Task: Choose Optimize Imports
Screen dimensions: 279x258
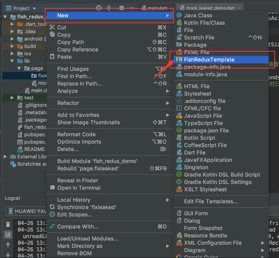Action: (x=110, y=142)
